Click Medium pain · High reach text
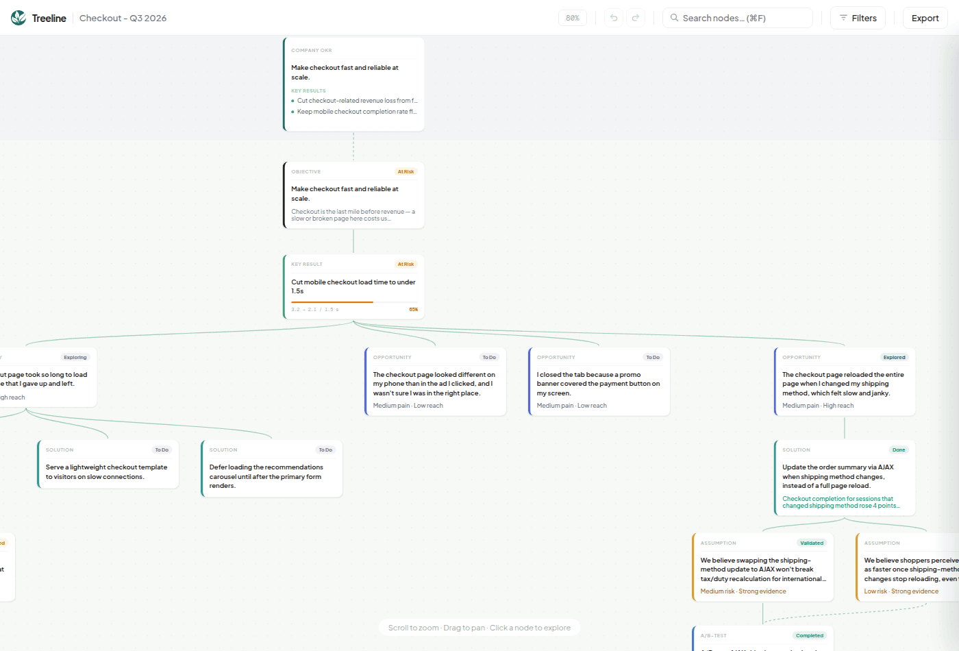The image size is (959, 651). pyautogui.click(x=818, y=406)
